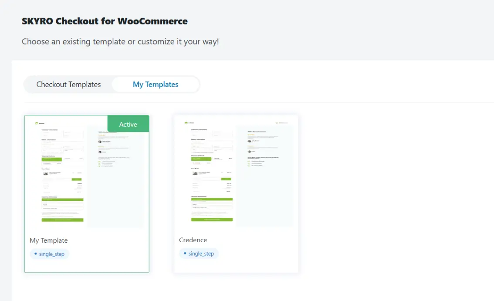Select the My Templates tab
The image size is (494, 301).
(156, 85)
